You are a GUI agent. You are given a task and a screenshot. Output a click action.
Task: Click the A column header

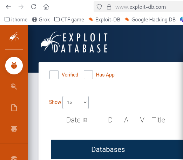click(x=126, y=120)
